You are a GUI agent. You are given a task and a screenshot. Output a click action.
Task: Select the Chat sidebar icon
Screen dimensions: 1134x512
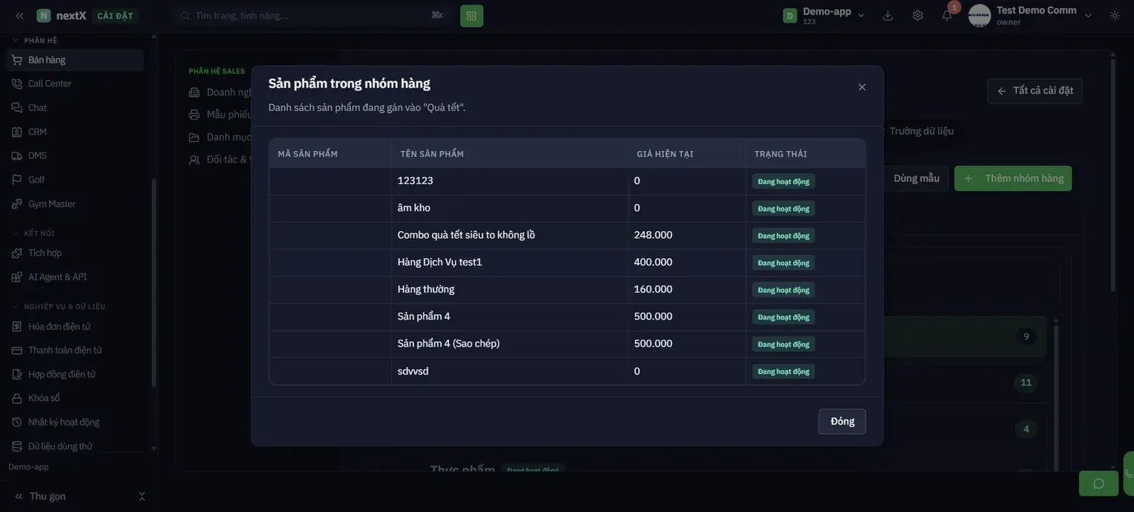(17, 108)
